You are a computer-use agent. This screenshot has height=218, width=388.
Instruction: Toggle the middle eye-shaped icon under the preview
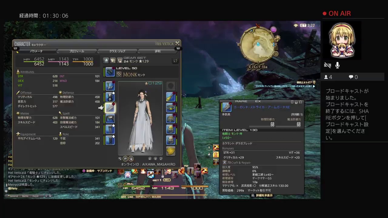tap(155, 158)
